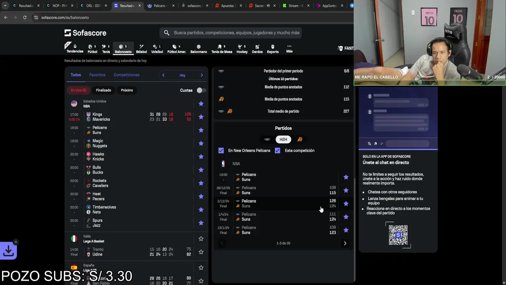Close the Pelicans browser tab
This screenshot has width=506, height=285.
pos(174,6)
